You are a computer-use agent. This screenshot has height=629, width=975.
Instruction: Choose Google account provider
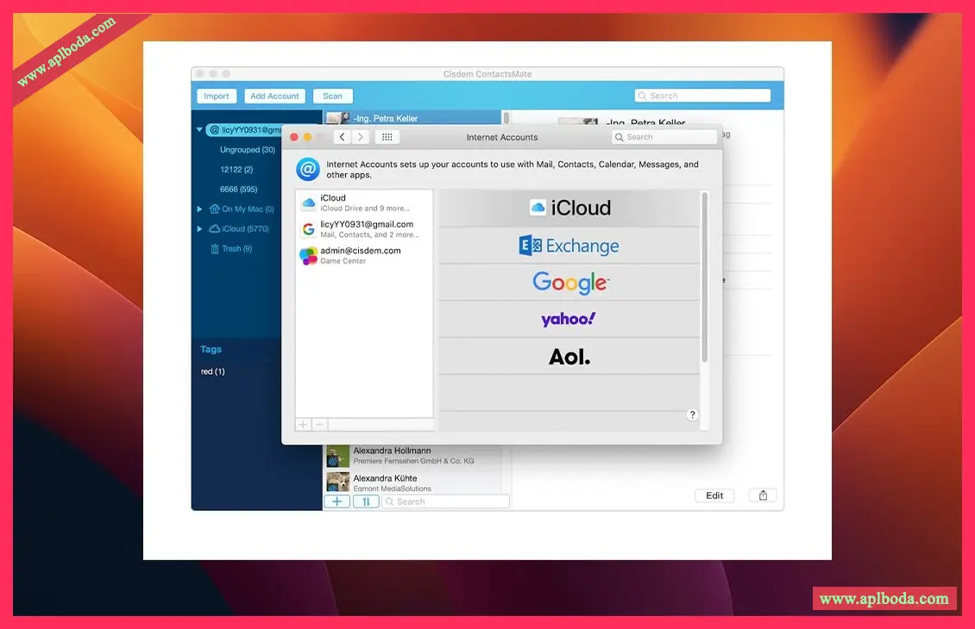pos(569,283)
